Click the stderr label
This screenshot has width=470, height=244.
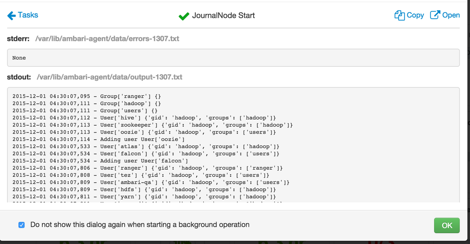19,38
